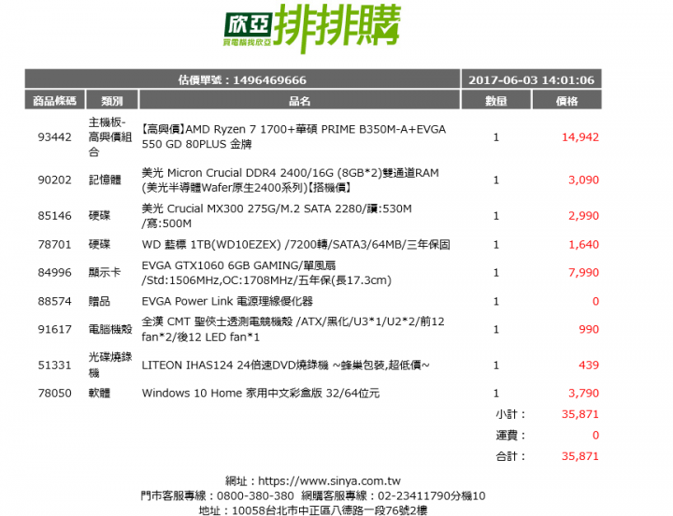The height and width of the screenshot is (516, 673).
Task: Click the 價格 column header
Action: [x=566, y=100]
